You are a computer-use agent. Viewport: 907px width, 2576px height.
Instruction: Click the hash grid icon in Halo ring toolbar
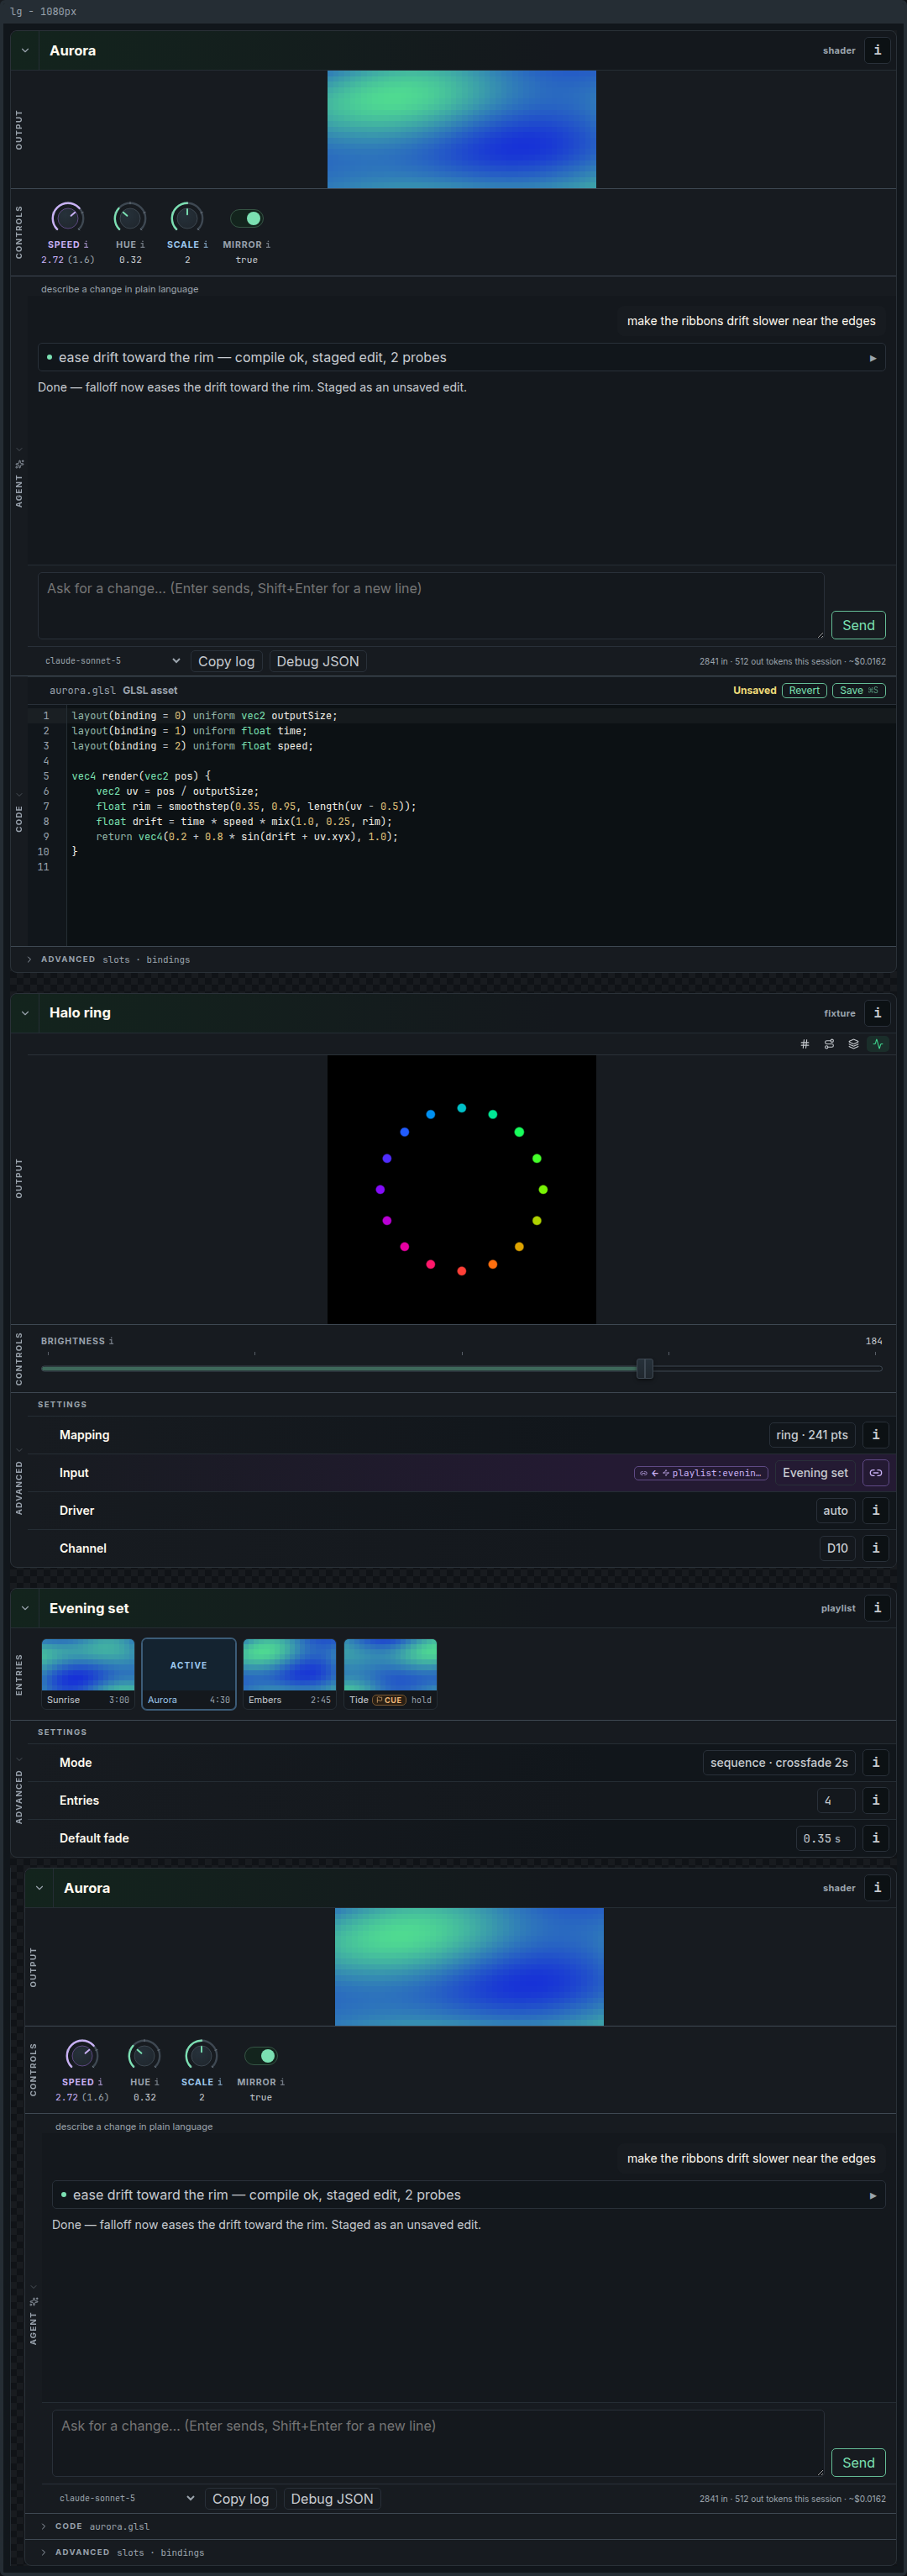point(805,1044)
